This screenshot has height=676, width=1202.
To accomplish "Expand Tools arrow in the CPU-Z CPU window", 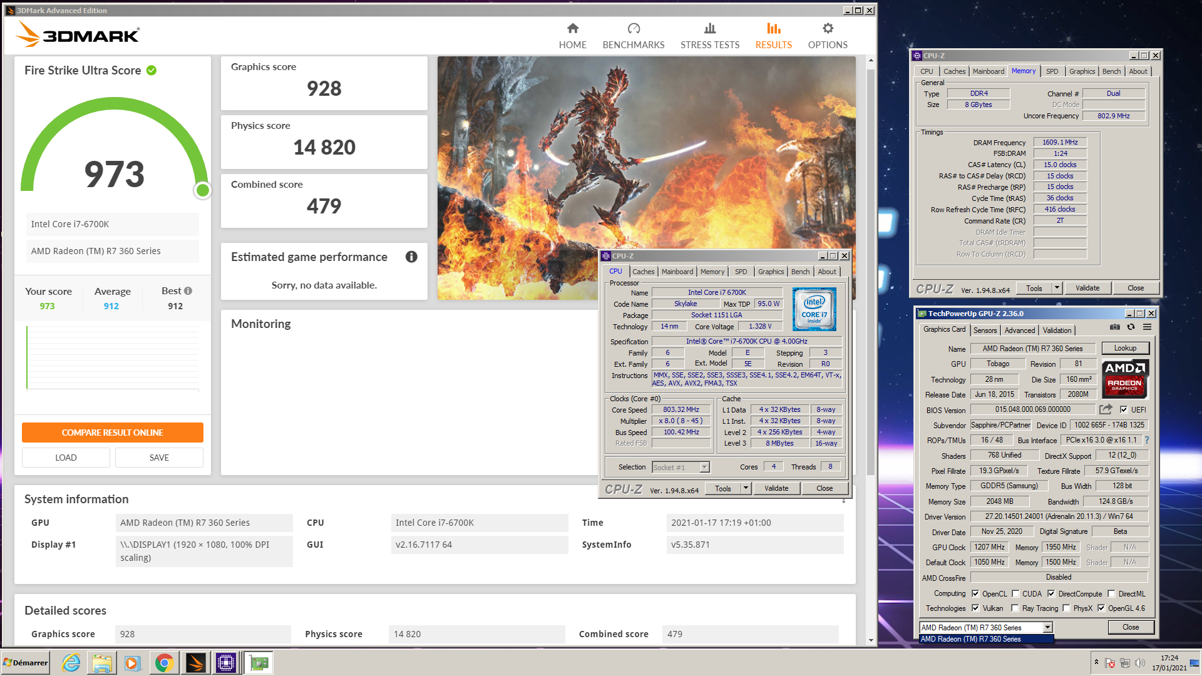I will (746, 488).
